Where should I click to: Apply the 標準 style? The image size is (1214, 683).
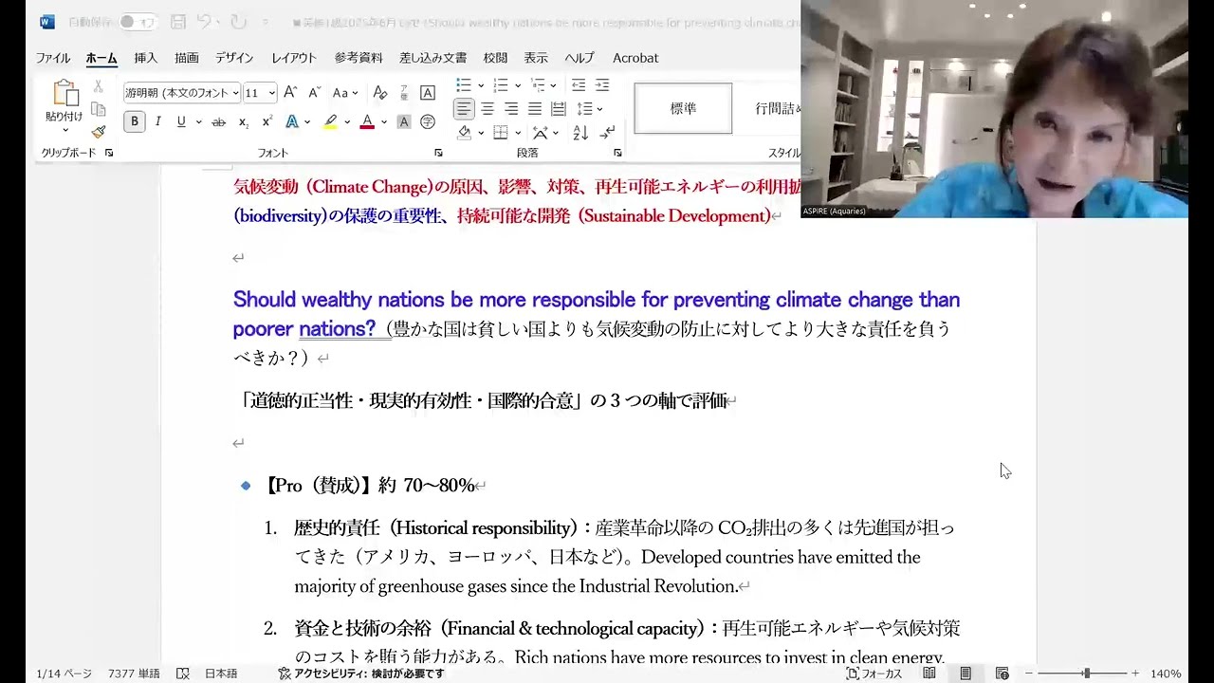click(x=682, y=108)
